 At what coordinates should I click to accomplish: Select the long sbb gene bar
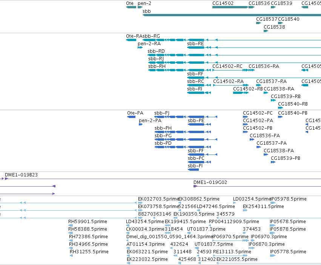coord(232,15)
